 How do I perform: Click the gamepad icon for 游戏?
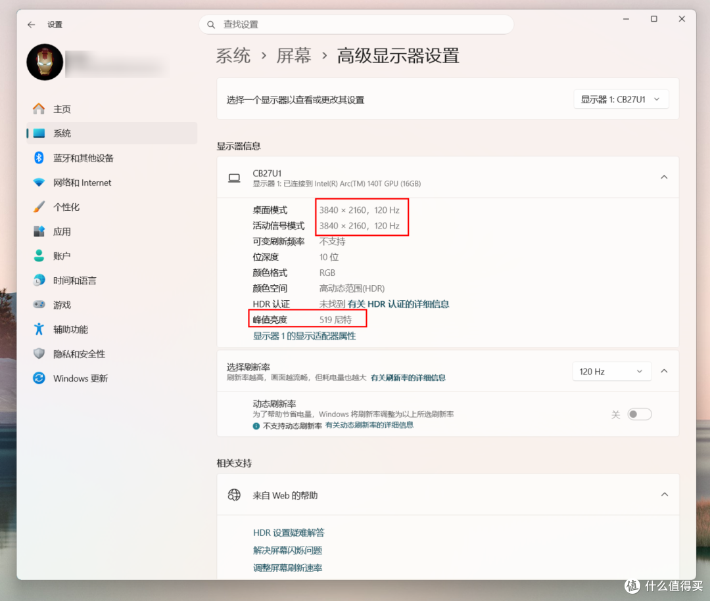coord(39,305)
